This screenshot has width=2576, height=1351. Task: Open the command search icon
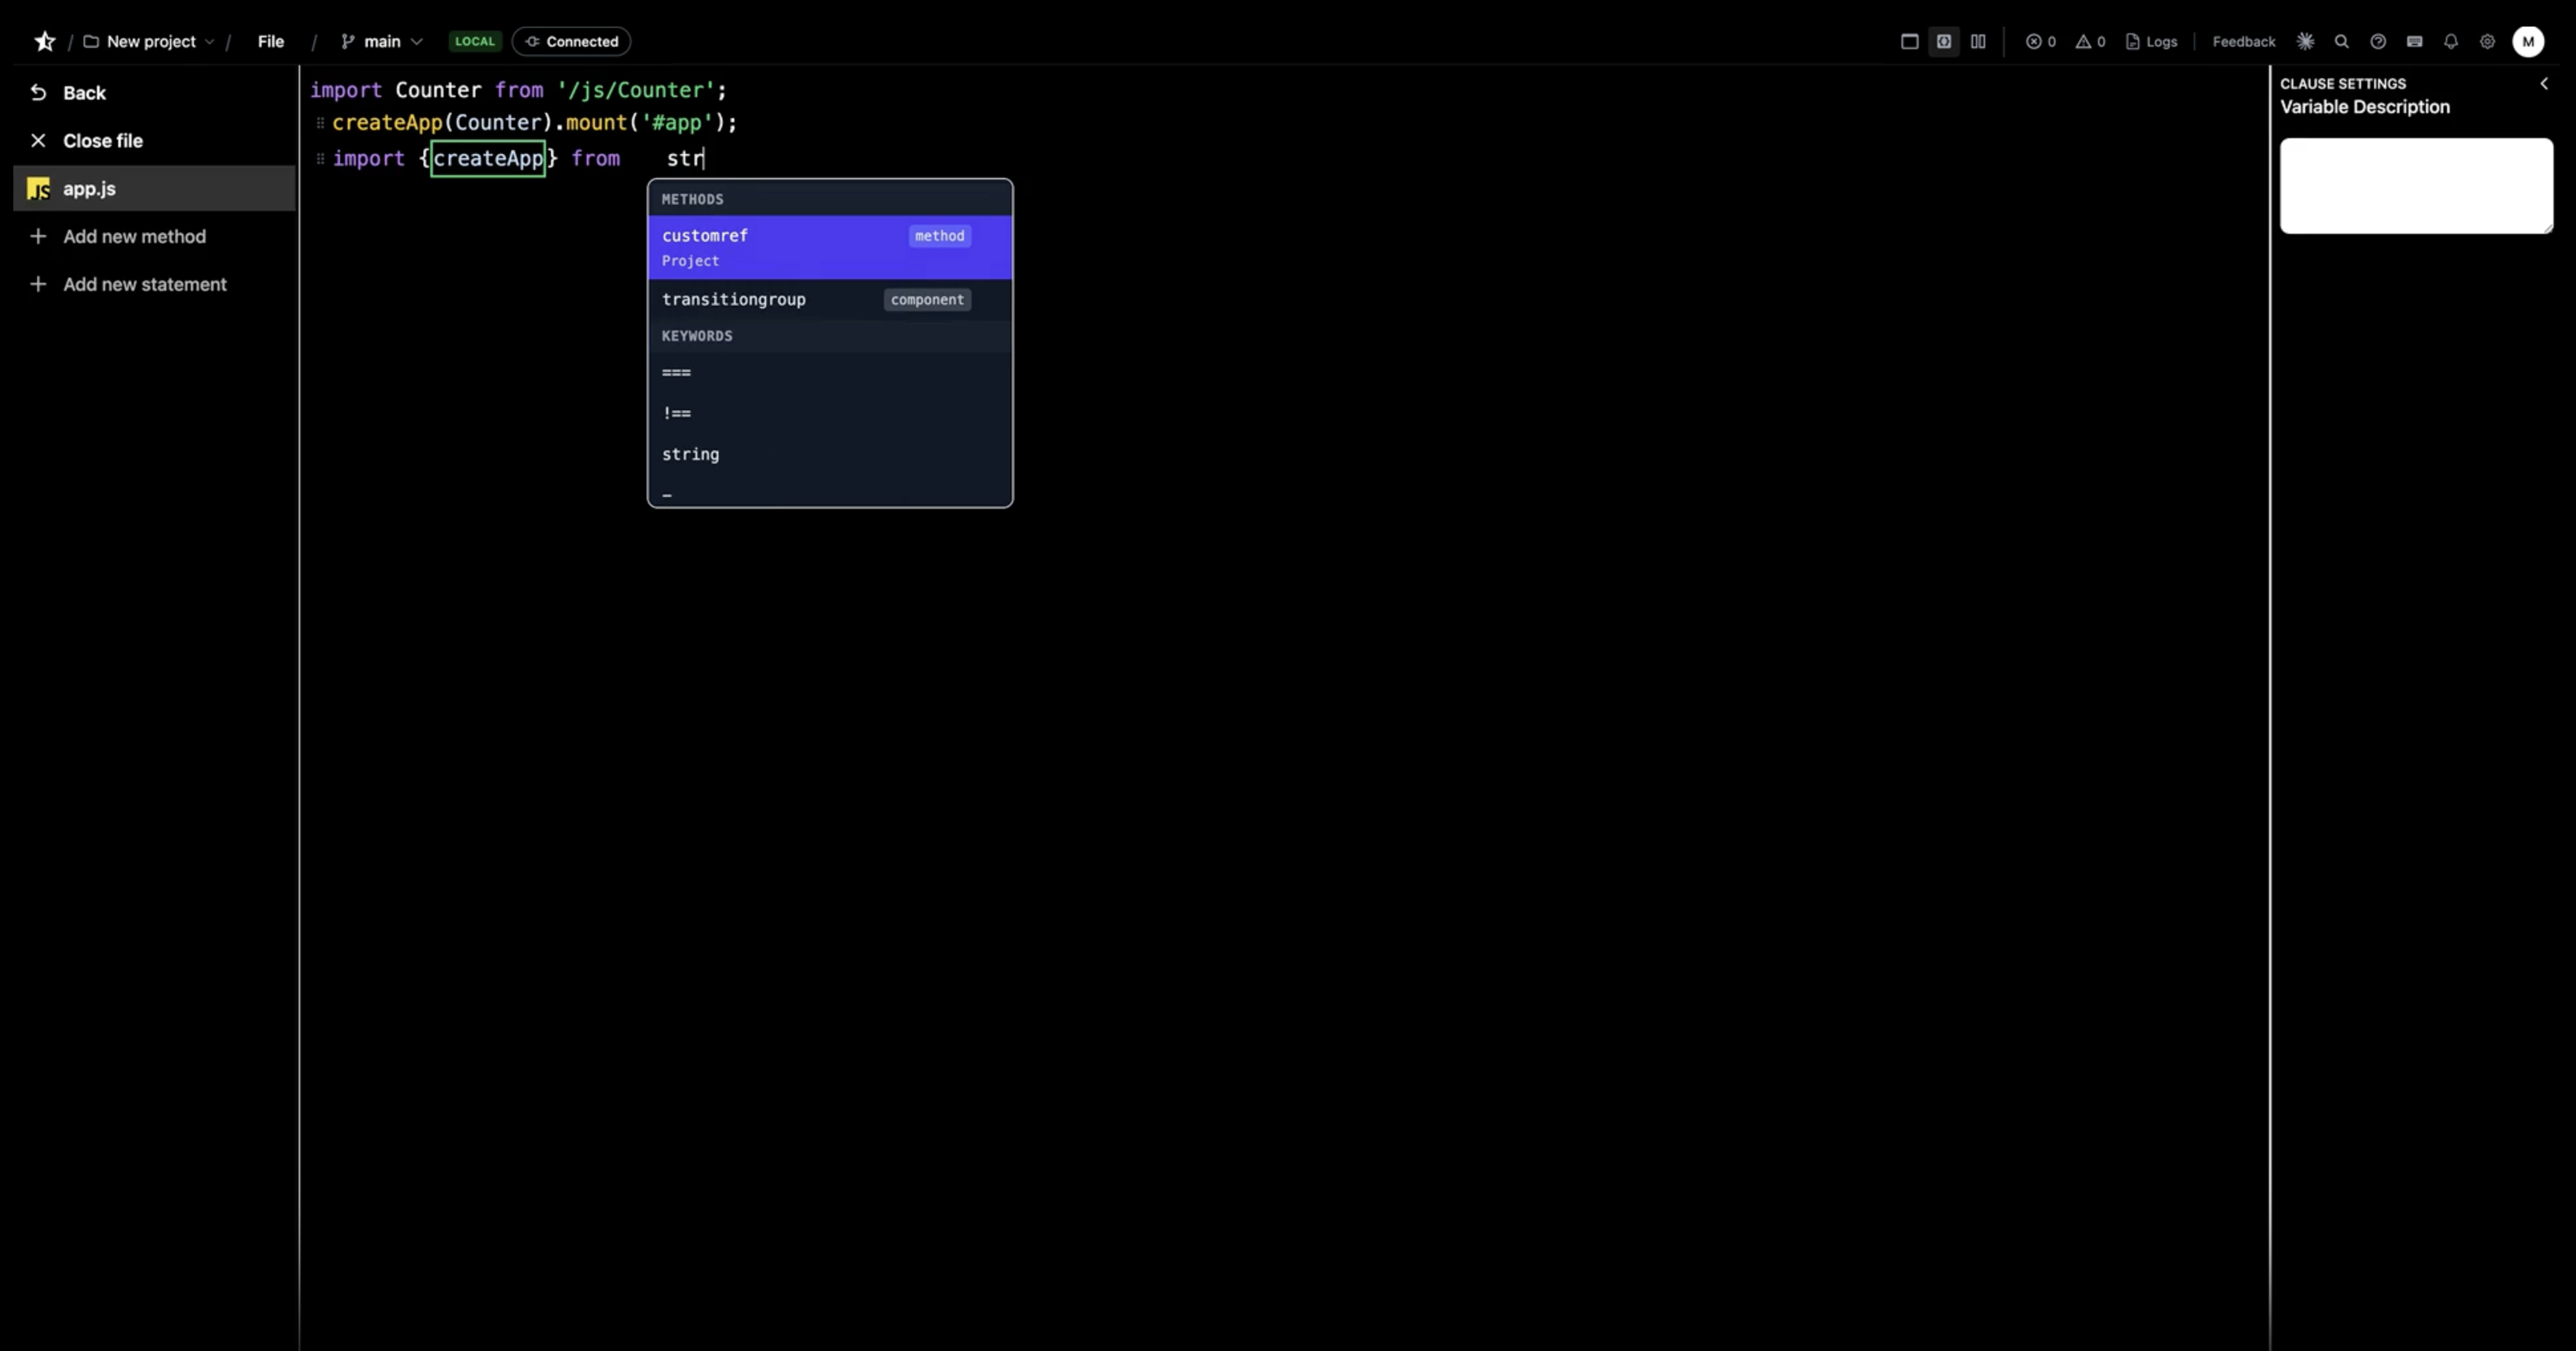[2342, 41]
